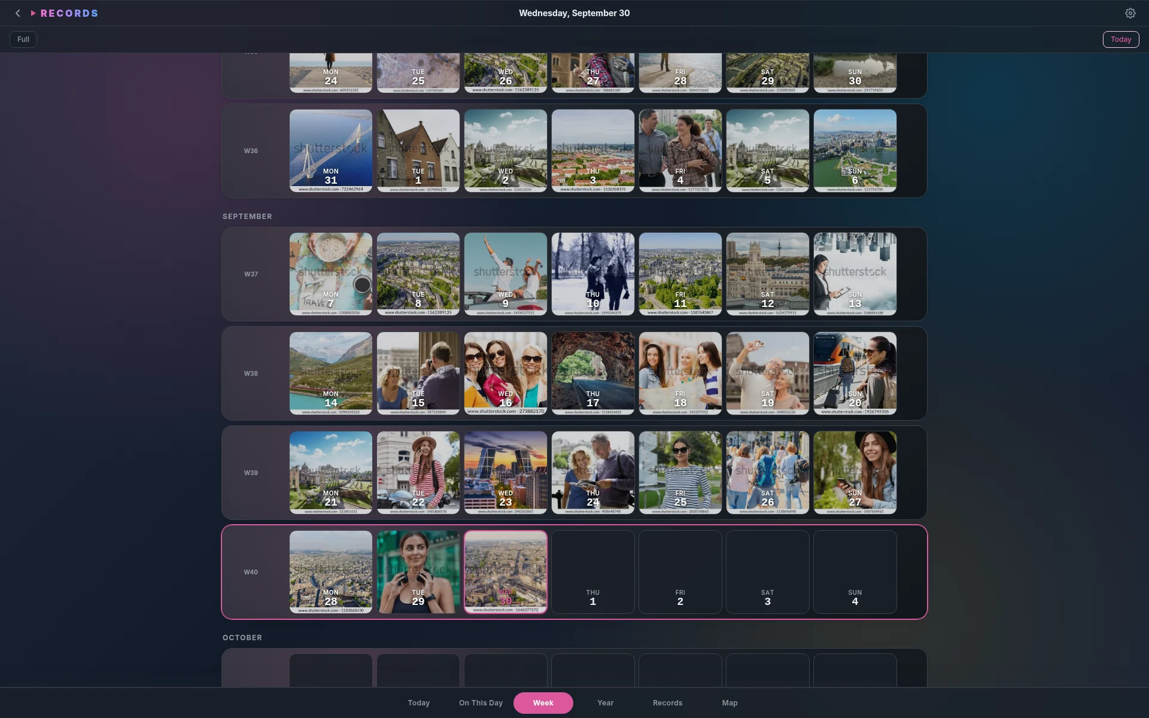Open the Fri 18 day thumbnail
This screenshot has width=1149, height=718.
[x=680, y=373]
